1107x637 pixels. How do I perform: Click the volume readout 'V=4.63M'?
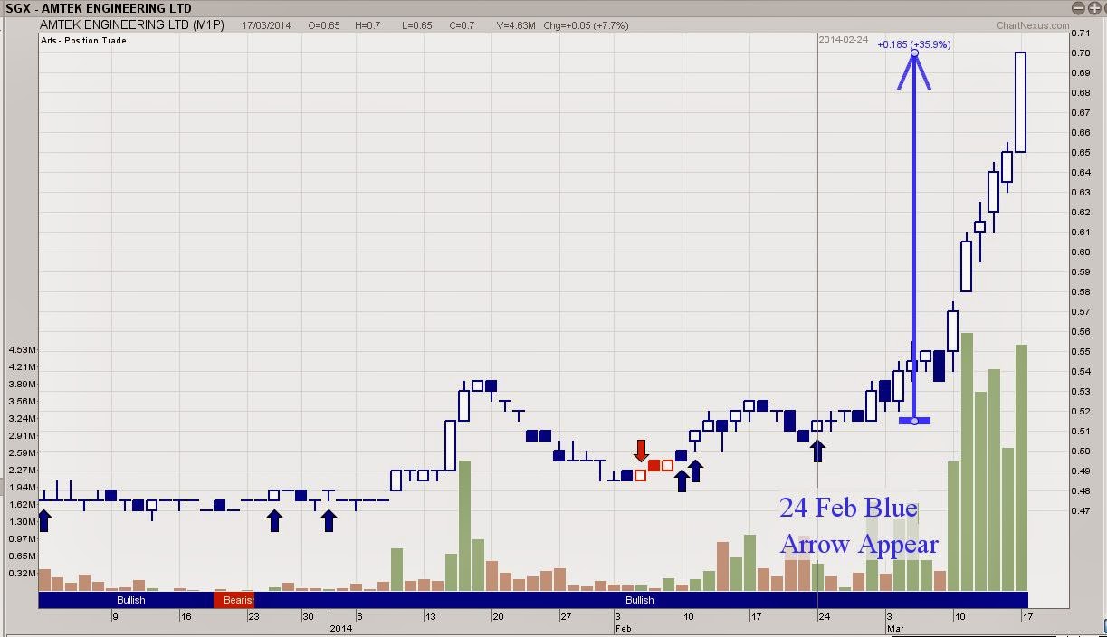tap(515, 25)
